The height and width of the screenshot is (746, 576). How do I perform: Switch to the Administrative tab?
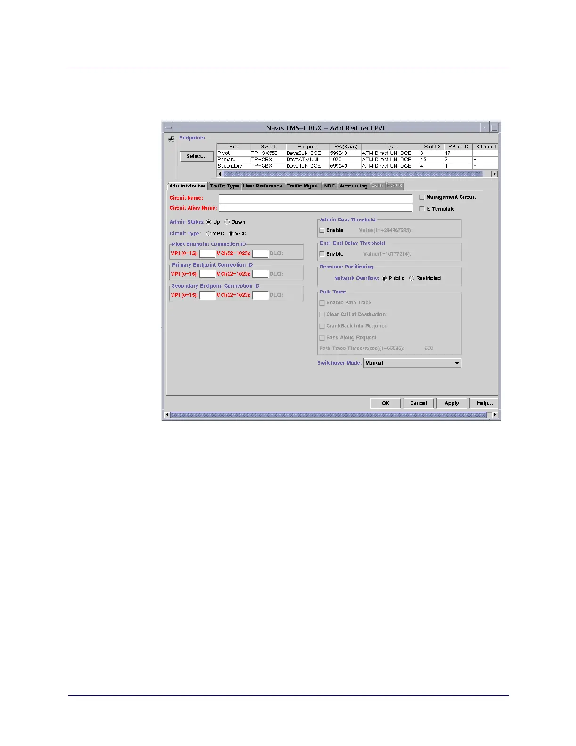(187, 186)
